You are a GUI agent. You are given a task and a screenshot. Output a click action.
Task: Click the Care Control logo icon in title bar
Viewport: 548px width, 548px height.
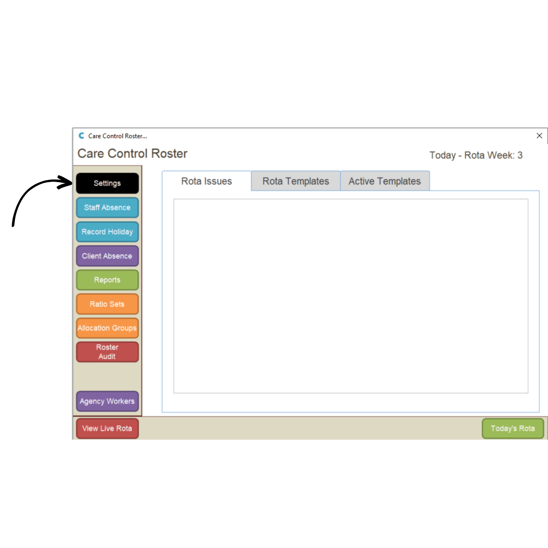point(81,136)
